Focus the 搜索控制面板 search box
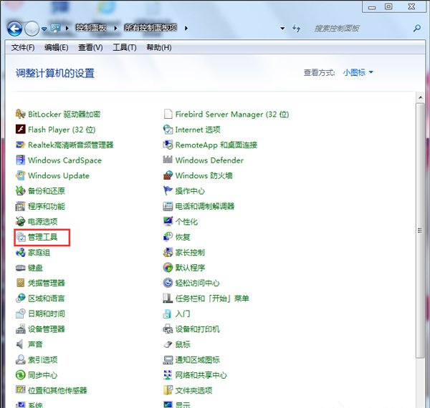This screenshot has width=430, height=408. click(361, 28)
